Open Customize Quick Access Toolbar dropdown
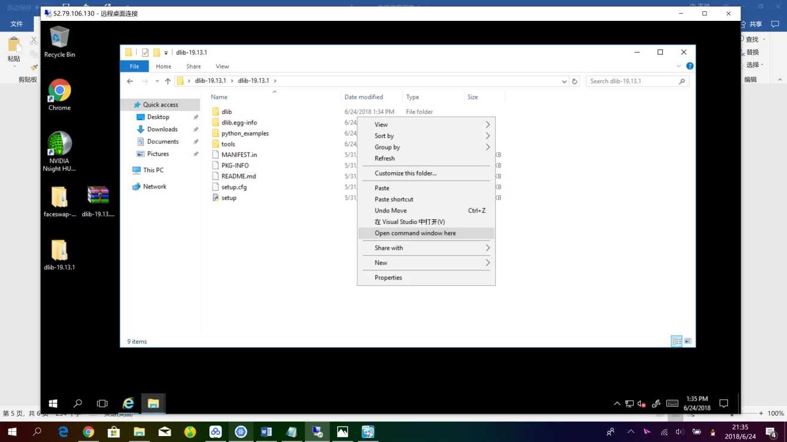 tap(166, 52)
